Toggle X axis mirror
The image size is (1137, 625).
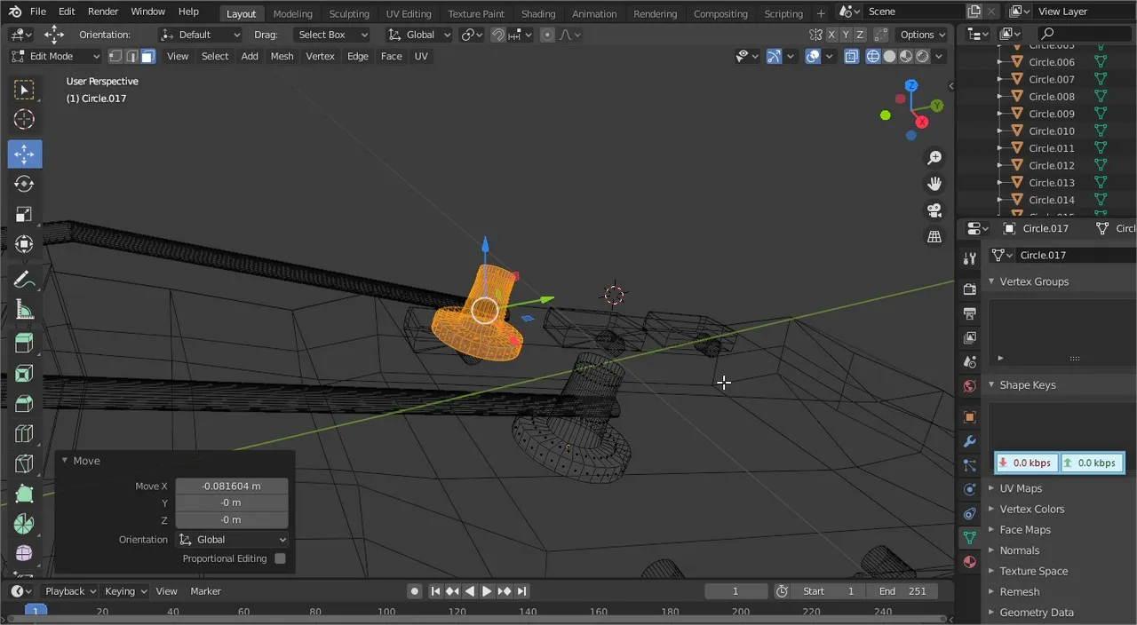(x=831, y=35)
